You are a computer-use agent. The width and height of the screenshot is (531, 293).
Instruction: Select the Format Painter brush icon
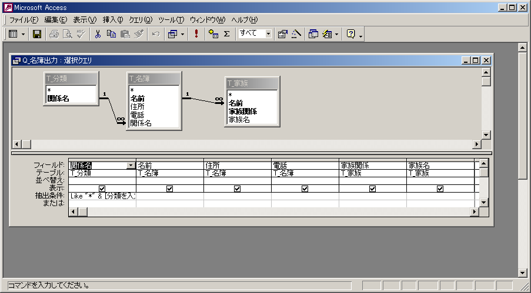pyautogui.click(x=139, y=34)
